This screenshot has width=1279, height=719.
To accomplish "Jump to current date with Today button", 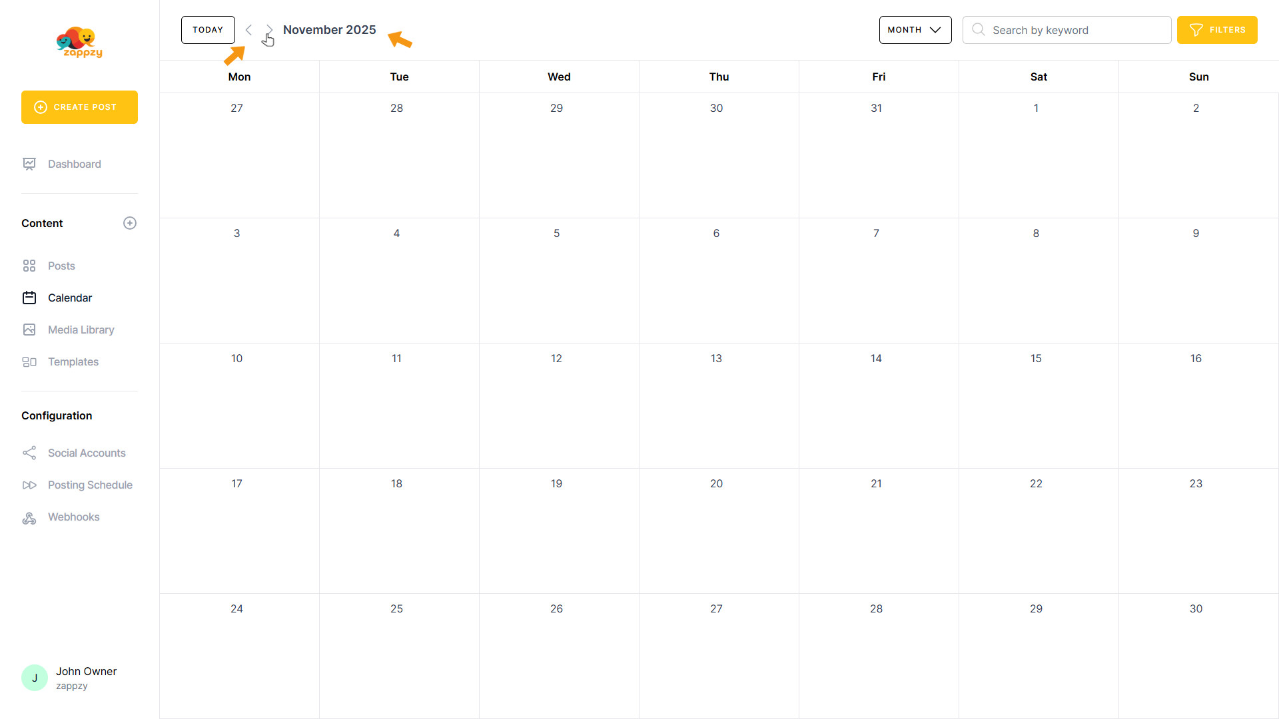I will [x=208, y=30].
